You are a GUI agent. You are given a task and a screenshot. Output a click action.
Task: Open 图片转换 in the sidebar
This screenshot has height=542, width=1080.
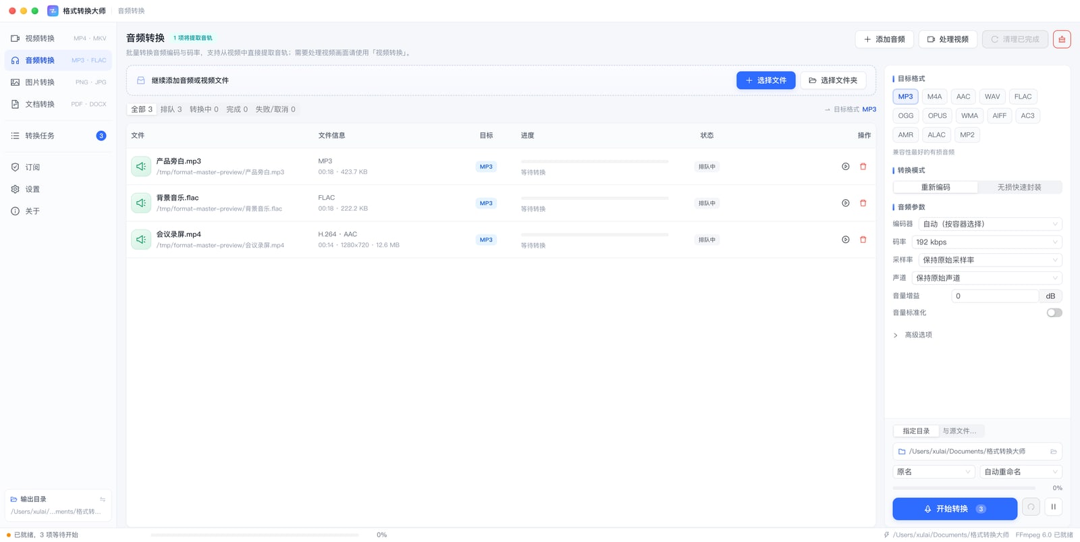58,82
